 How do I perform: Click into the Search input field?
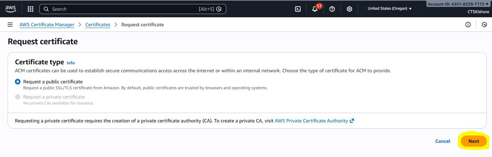[121, 9]
